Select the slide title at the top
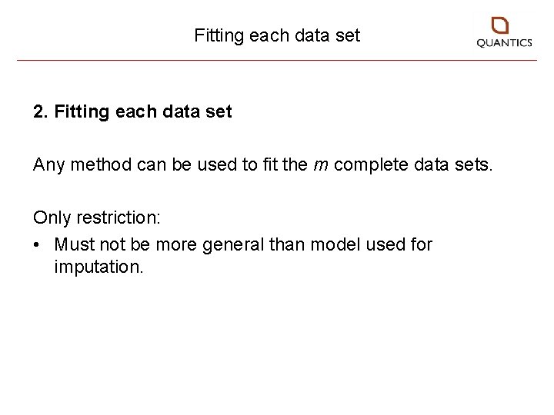The image size is (554, 415). [x=277, y=35]
